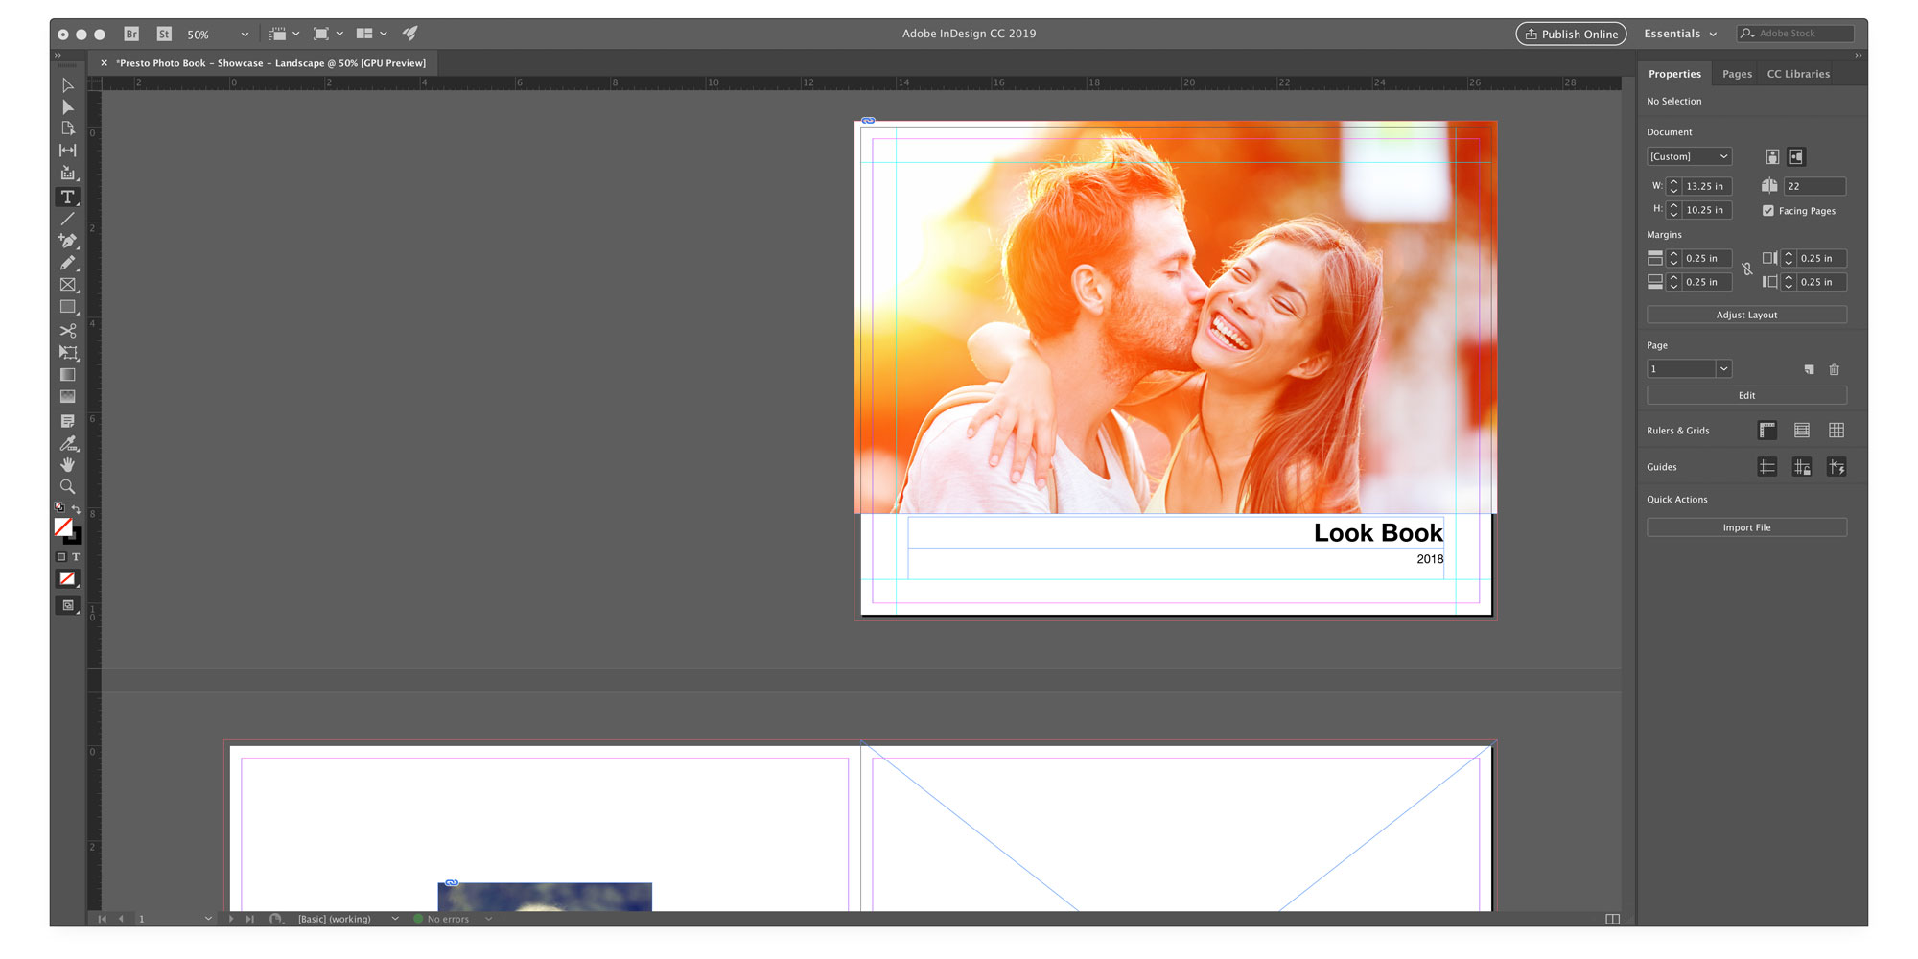Select the Eyedropper tool
This screenshot has height=959, width=1918.
(68, 443)
